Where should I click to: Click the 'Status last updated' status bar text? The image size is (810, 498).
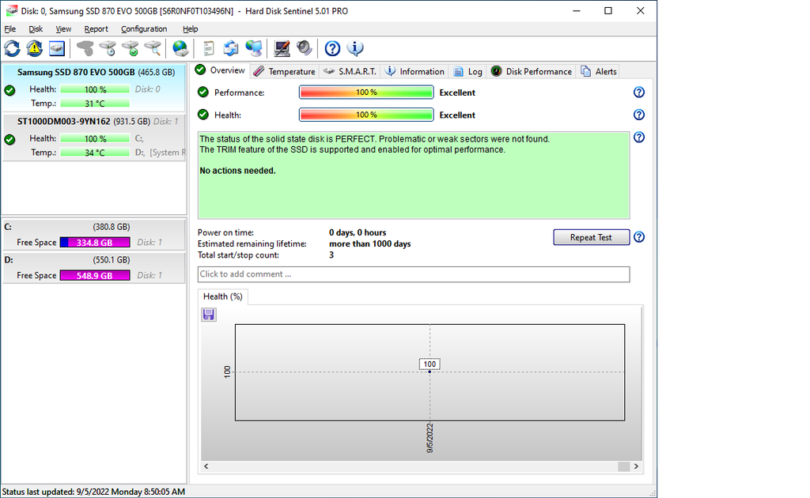pyautogui.click(x=93, y=492)
